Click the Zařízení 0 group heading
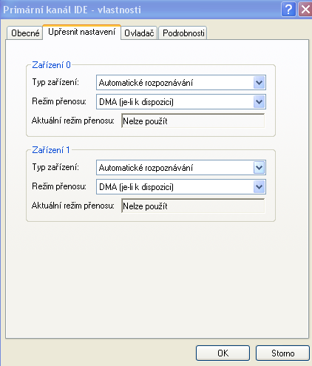Screen dimensions: 312x366 click(51, 65)
